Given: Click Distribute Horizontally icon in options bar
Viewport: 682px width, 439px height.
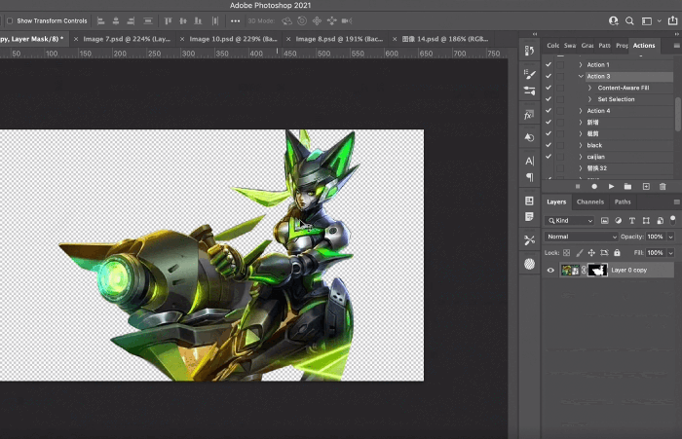Looking at the screenshot, I should click(215, 20).
